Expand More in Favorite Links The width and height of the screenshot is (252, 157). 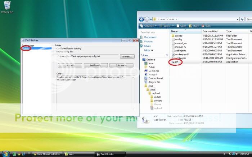148,50
